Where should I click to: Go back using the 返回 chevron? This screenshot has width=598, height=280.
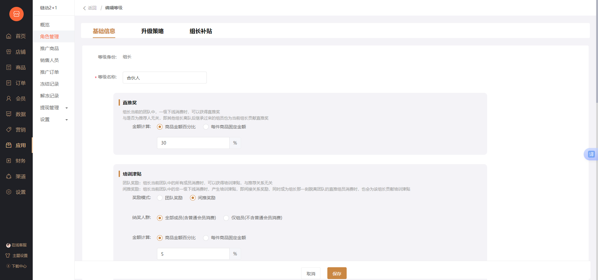point(84,8)
